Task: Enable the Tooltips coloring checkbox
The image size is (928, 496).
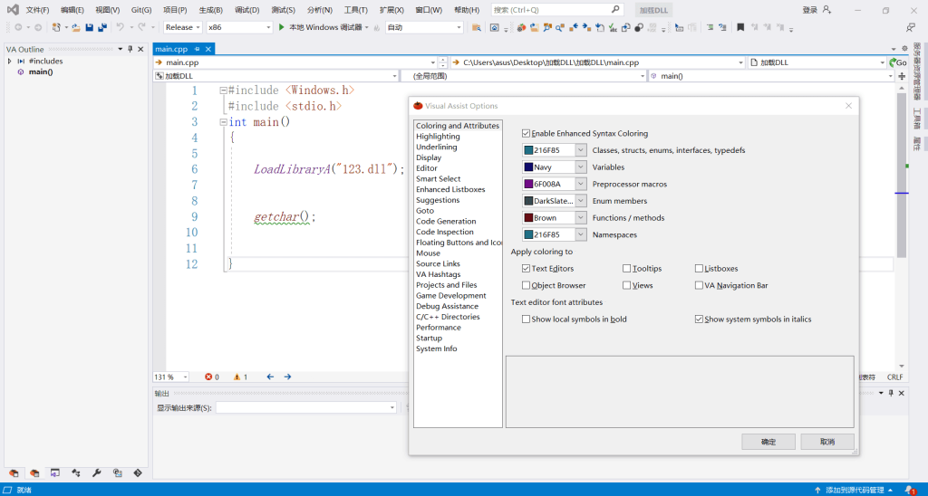Action: point(627,269)
